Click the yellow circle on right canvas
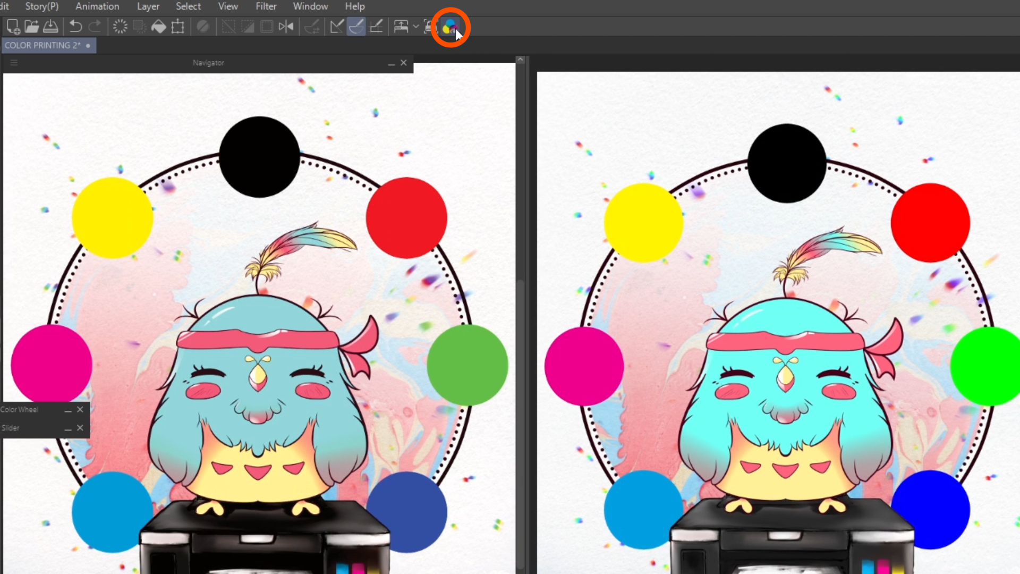 pyautogui.click(x=643, y=223)
